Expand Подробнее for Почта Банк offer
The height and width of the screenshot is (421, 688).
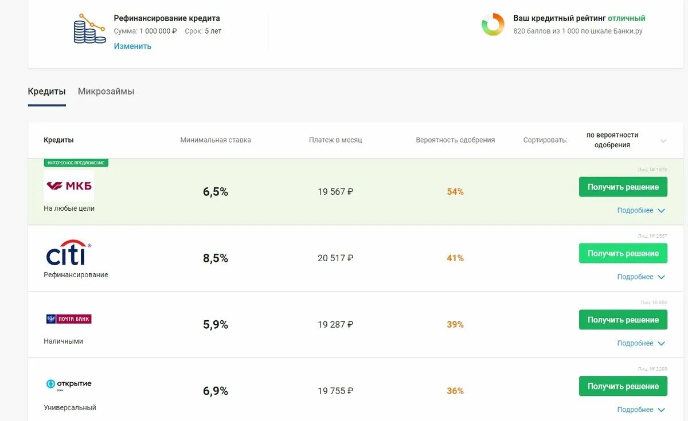click(x=641, y=344)
